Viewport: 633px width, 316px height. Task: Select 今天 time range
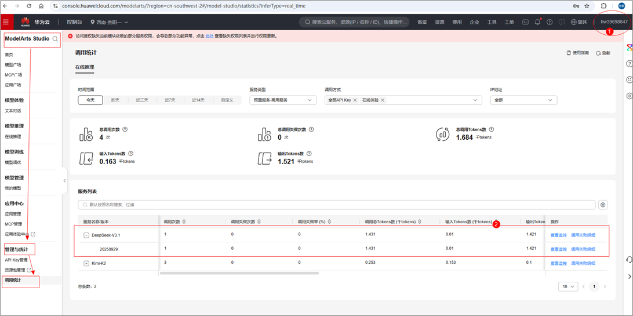tap(90, 100)
